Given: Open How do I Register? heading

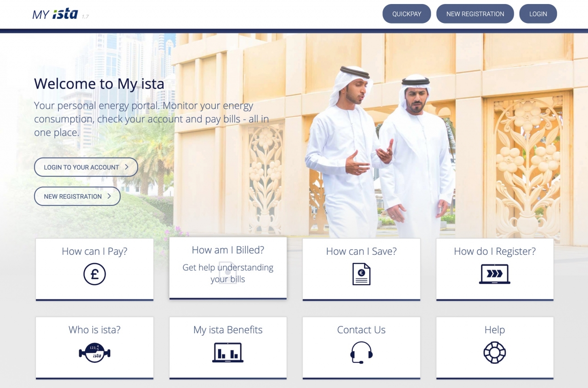Looking at the screenshot, I should 495,251.
